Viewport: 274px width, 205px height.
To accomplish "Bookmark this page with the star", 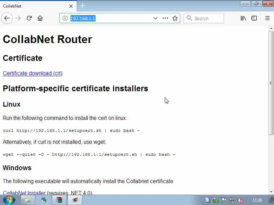I will [175, 18].
